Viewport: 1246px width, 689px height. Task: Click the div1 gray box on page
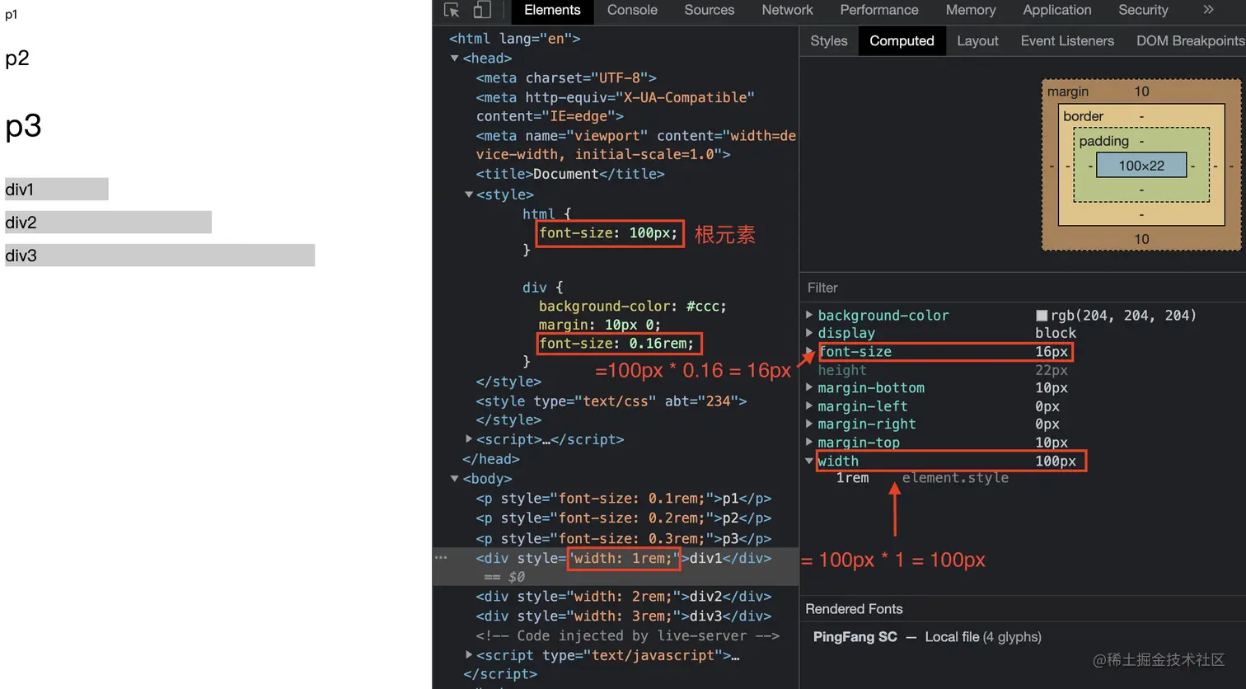click(56, 190)
